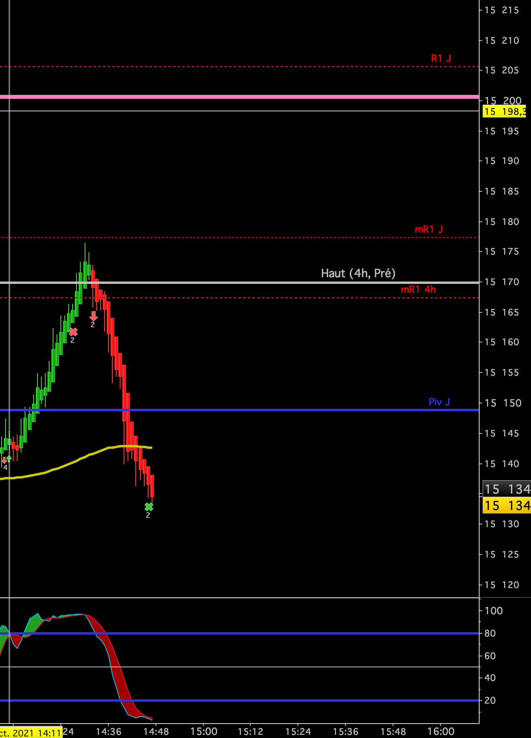Click the Piv J pivot label
This screenshot has height=738, width=531.
click(439, 402)
